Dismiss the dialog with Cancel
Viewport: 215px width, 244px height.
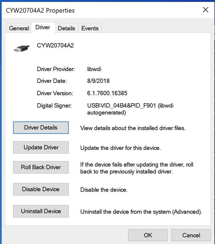[x=191, y=235]
